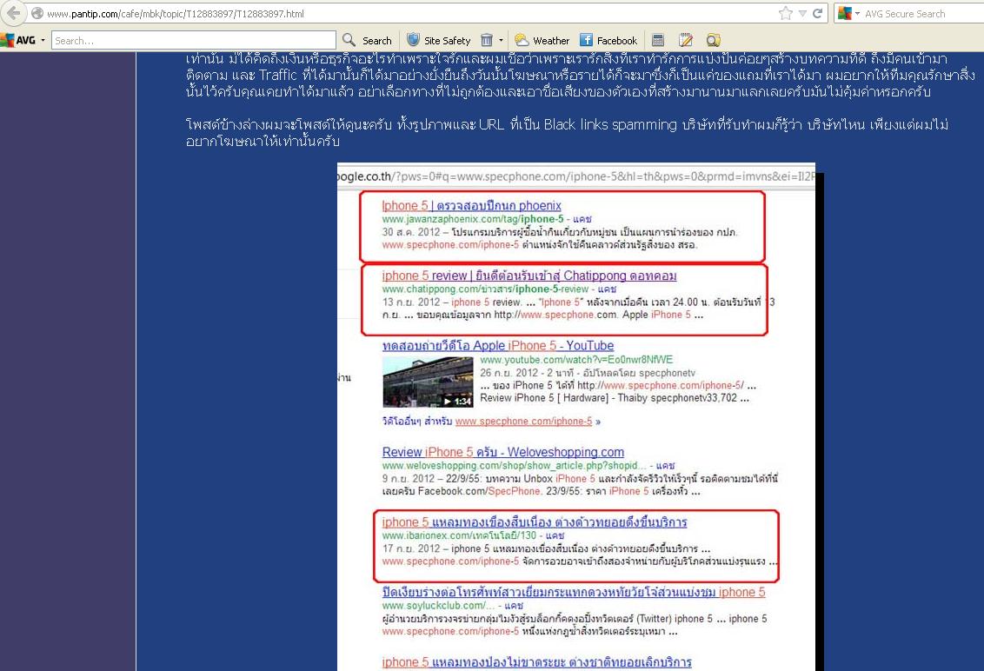Open the Weather toolbar button
The height and width of the screenshot is (671, 984).
tap(542, 40)
